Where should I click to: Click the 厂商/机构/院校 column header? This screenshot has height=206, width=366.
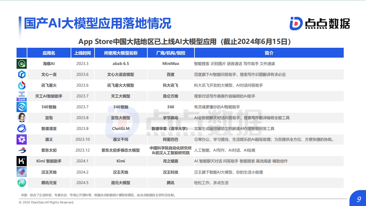coord(171,53)
